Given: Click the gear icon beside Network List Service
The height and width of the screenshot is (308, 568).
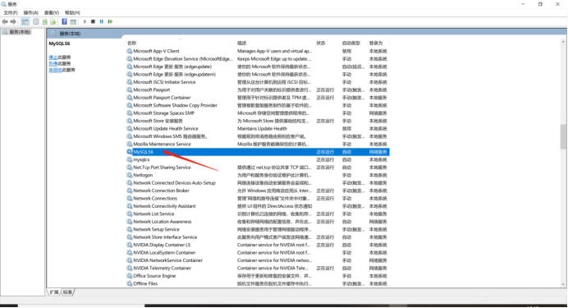Looking at the screenshot, I should (130, 214).
